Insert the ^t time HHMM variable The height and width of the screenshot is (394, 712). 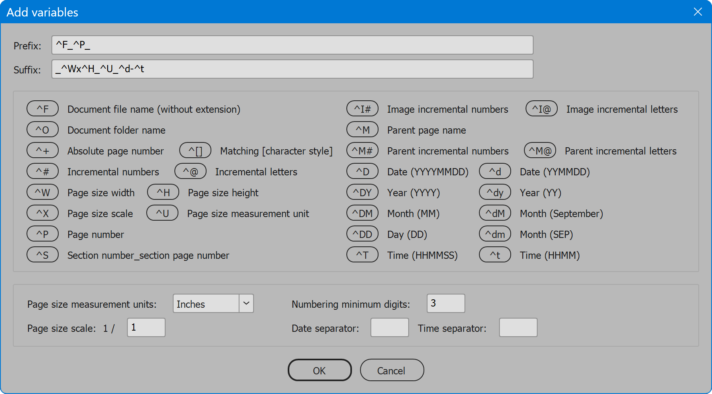pos(495,255)
